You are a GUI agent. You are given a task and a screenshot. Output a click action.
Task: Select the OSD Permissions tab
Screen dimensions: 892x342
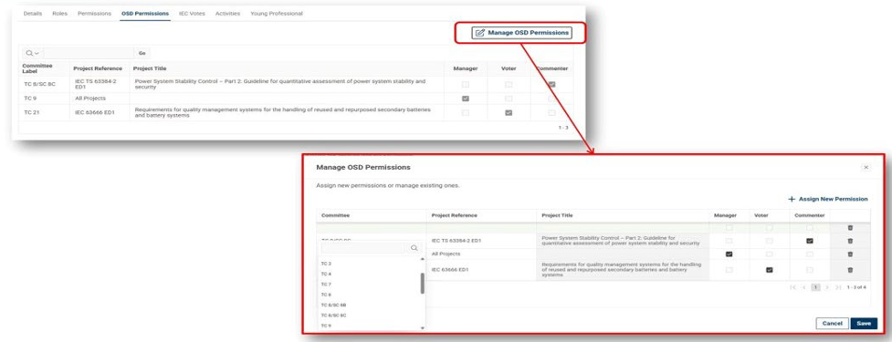[x=145, y=13]
